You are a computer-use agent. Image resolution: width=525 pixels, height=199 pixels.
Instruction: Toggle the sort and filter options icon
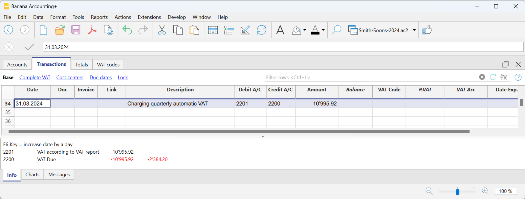(x=504, y=77)
